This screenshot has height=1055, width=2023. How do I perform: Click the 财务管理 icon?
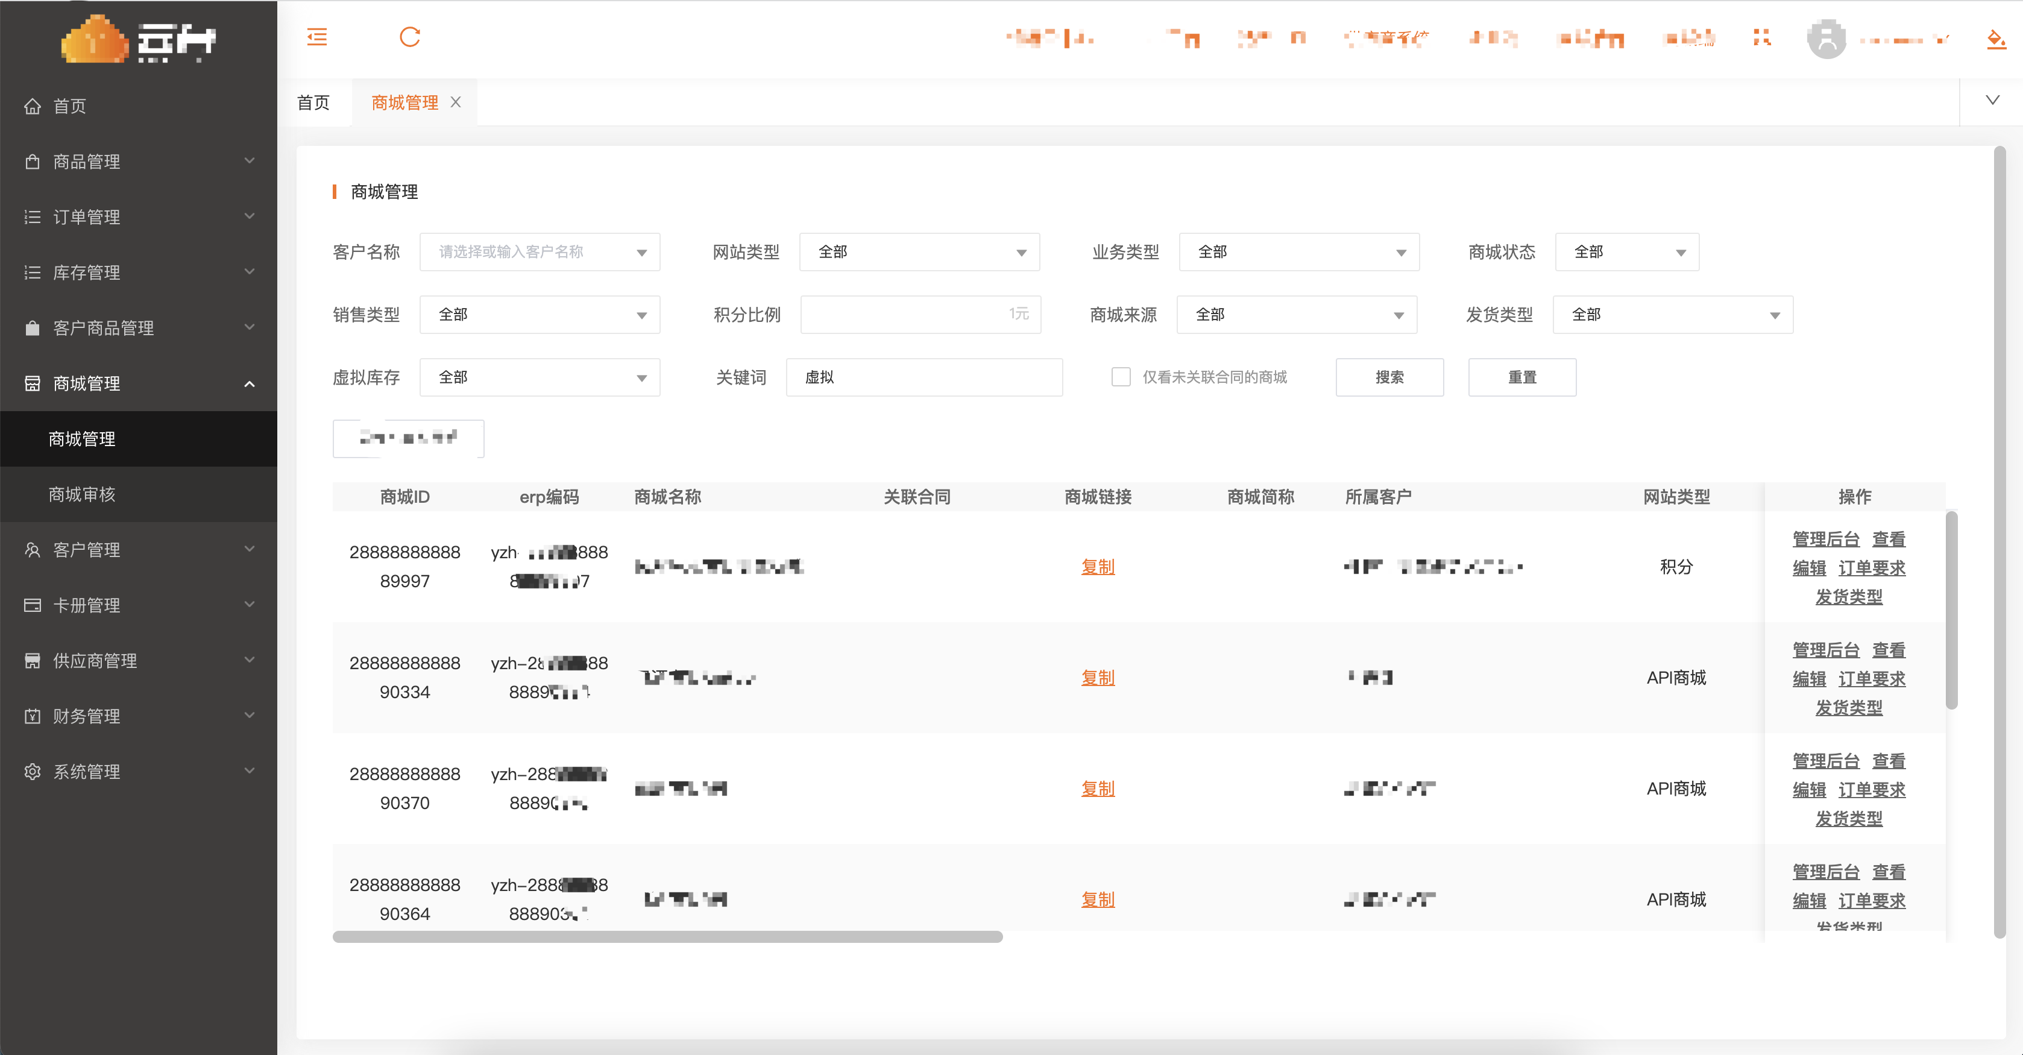[x=32, y=716]
